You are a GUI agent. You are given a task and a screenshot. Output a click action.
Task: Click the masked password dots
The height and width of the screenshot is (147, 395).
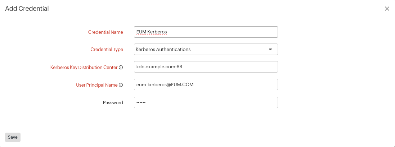[x=140, y=103]
